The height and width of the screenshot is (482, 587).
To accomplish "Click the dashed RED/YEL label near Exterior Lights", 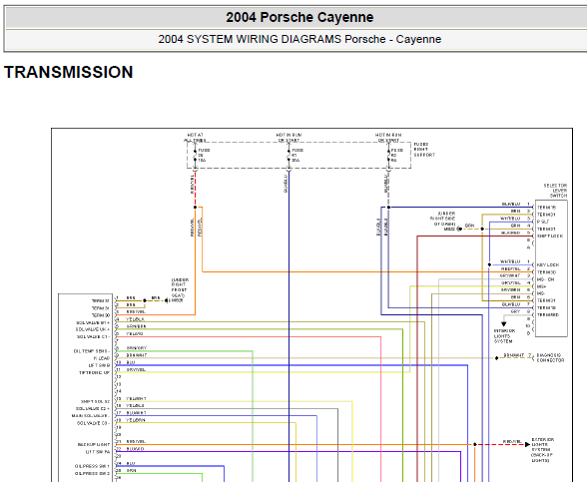I will [512, 442].
